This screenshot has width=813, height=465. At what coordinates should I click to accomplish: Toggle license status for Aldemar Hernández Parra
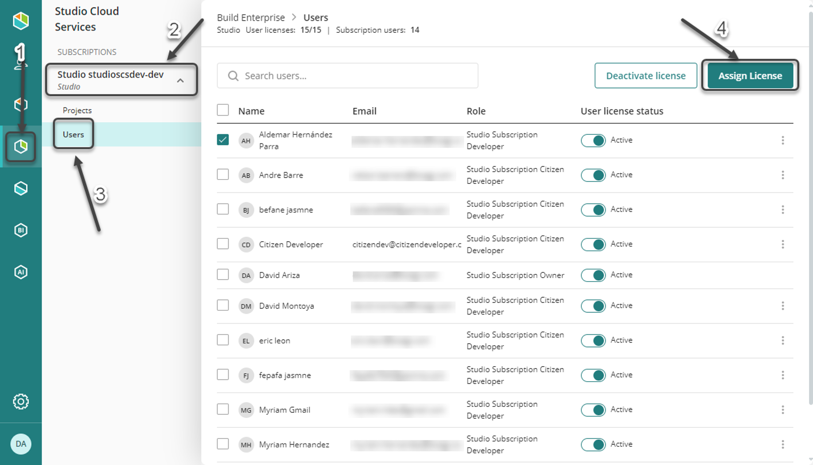point(593,140)
